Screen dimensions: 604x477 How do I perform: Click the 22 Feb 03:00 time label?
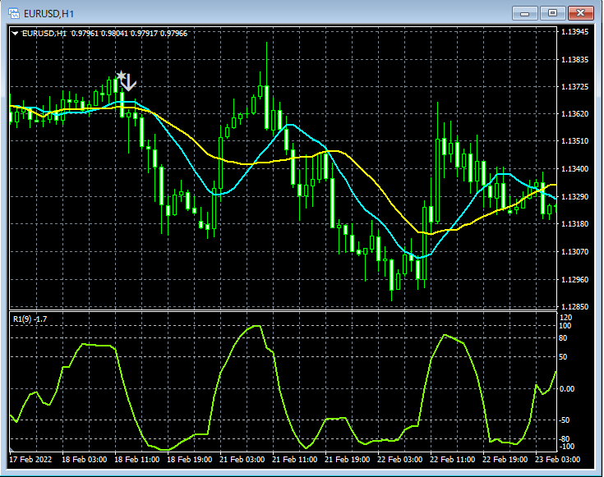pyautogui.click(x=400, y=459)
